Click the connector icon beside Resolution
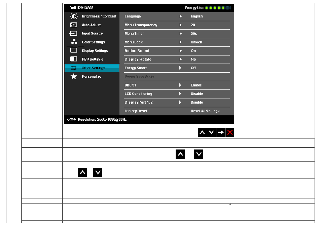Screen dimensions: 321x227 coord(71,119)
